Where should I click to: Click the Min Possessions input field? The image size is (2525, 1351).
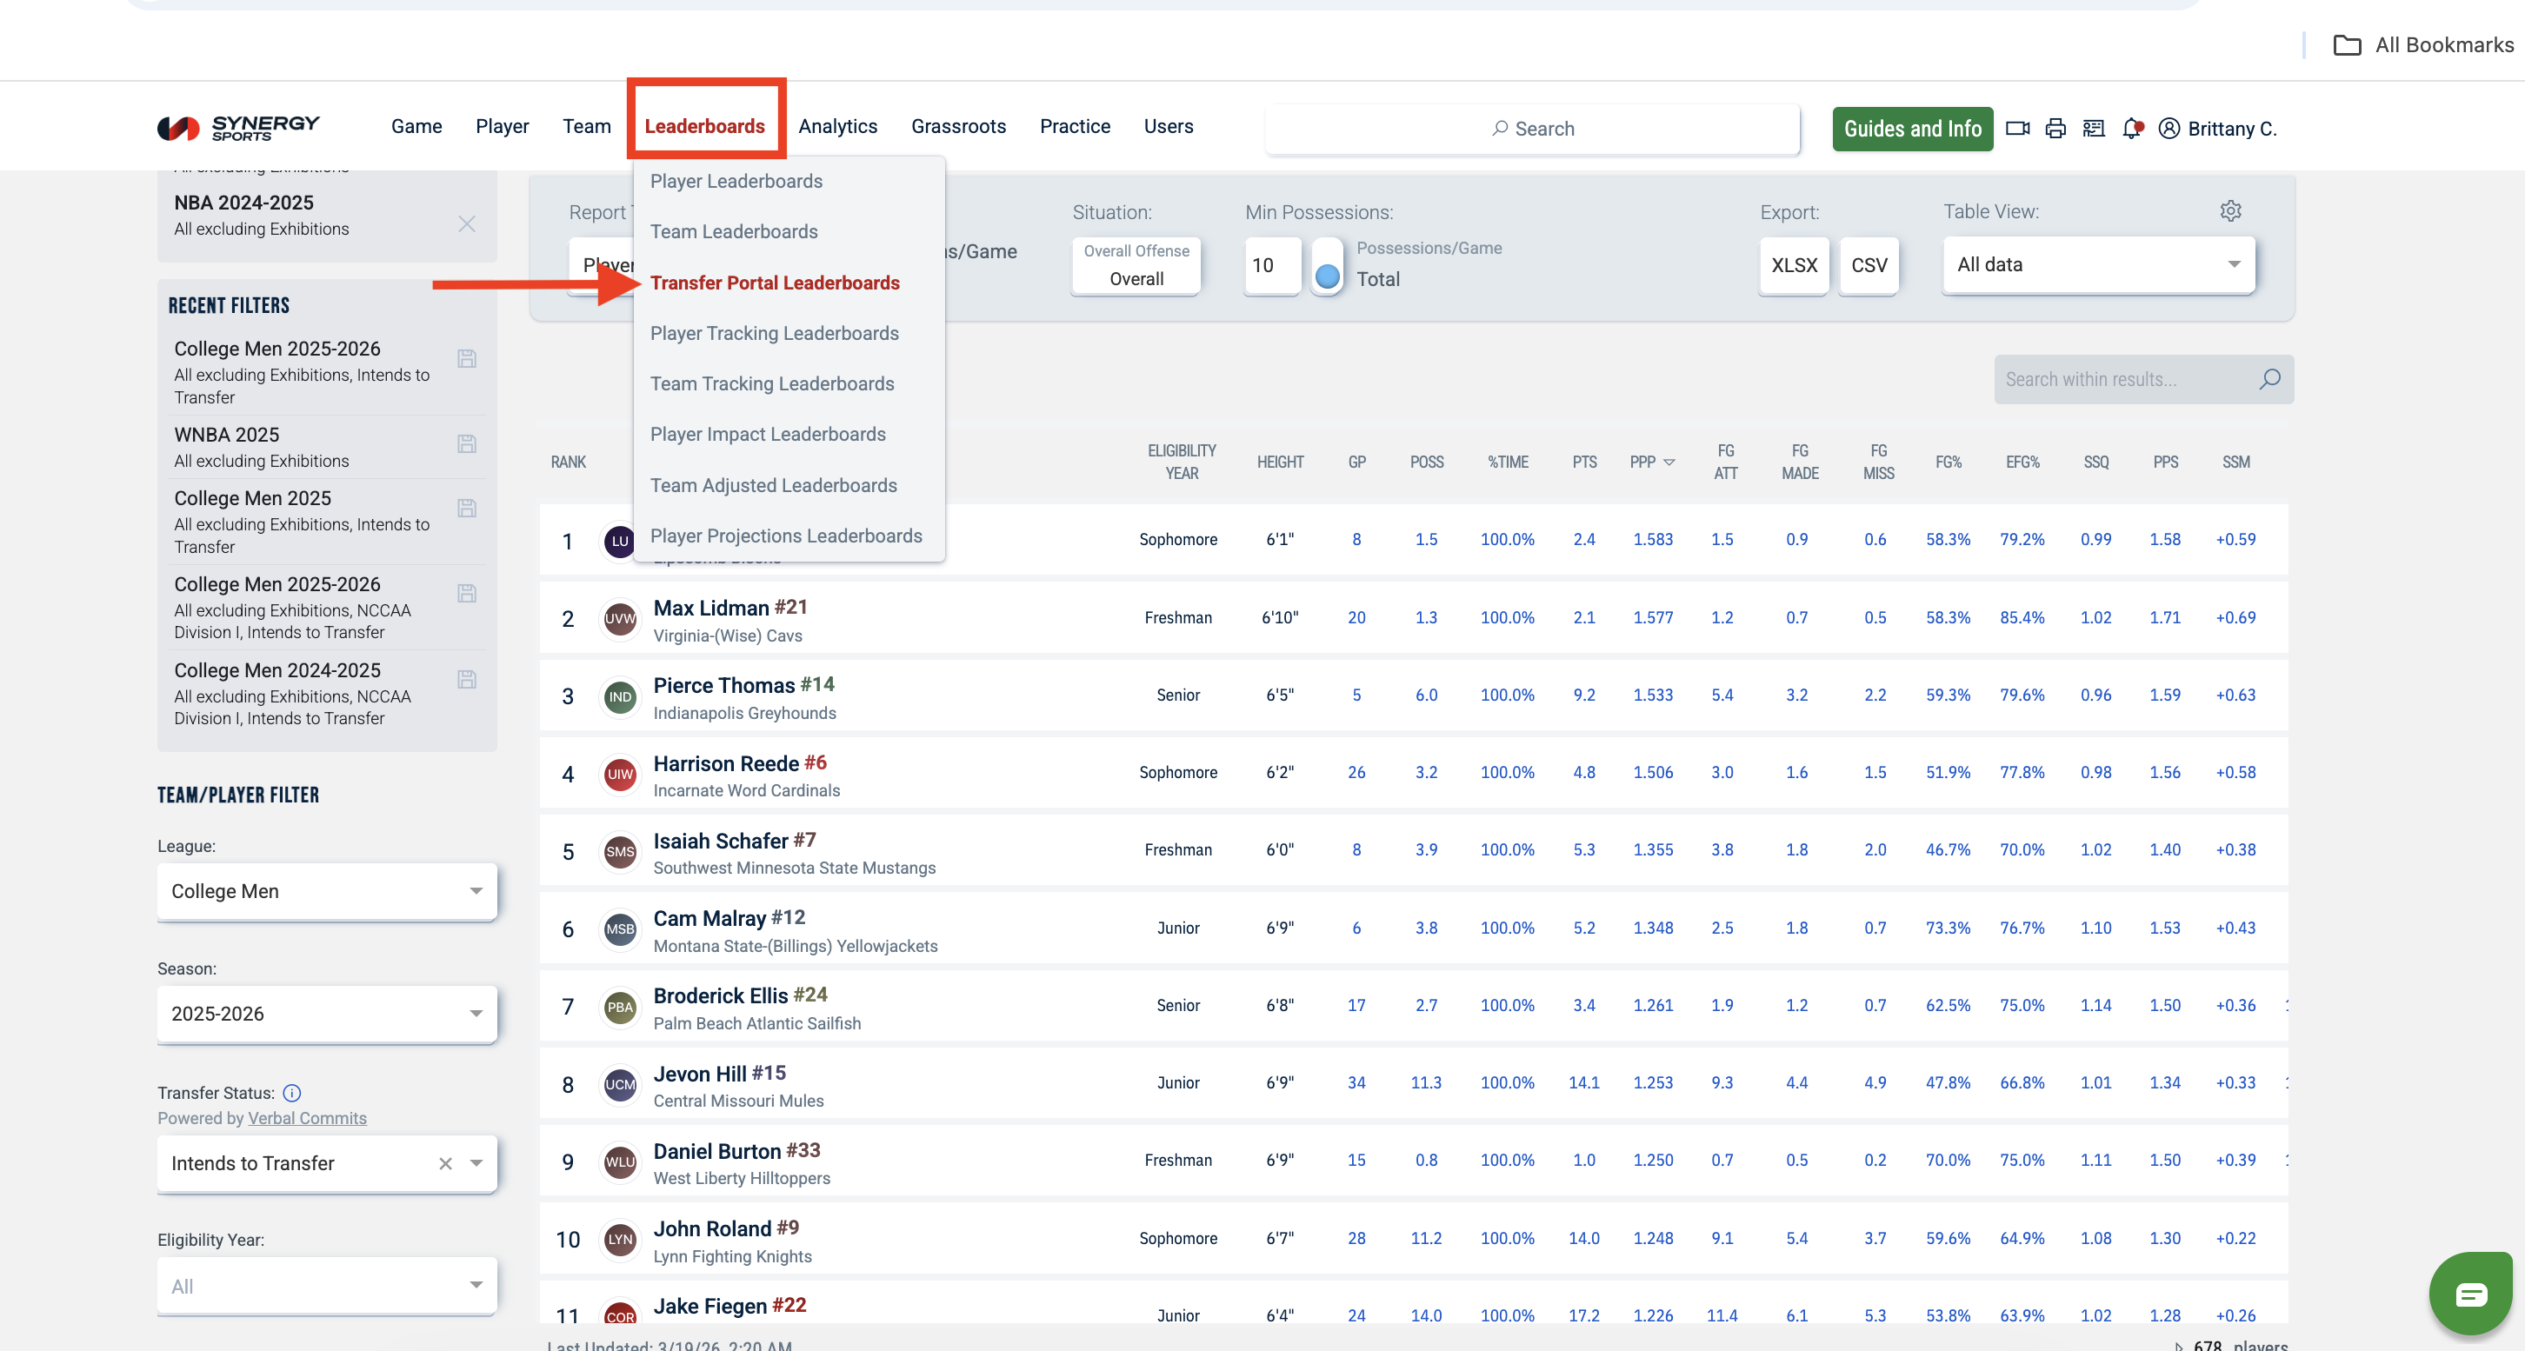pos(1270,264)
